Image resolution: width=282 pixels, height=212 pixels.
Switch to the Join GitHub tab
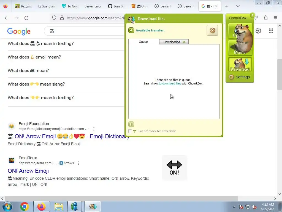[116, 6]
